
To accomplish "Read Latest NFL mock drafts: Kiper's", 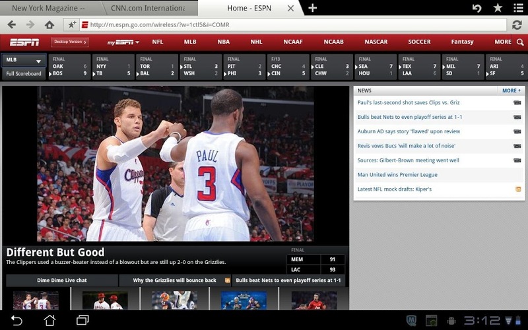I will click(394, 189).
